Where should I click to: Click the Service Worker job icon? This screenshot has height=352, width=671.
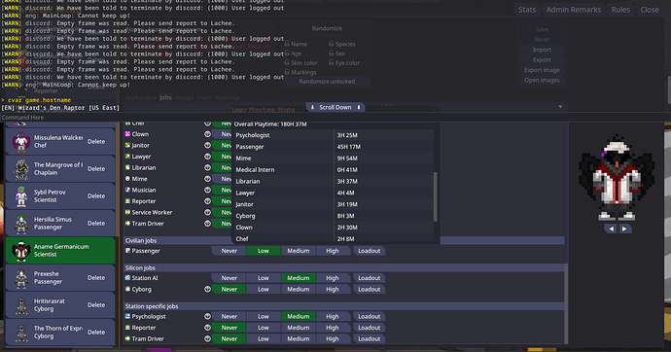point(127,212)
